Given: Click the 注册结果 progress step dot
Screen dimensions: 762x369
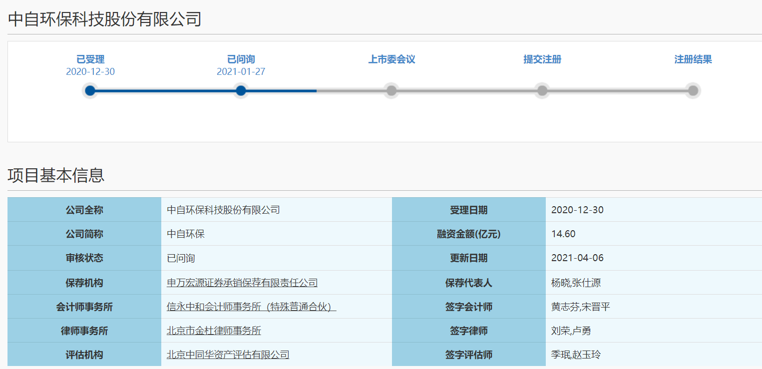Looking at the screenshot, I should (x=693, y=90).
